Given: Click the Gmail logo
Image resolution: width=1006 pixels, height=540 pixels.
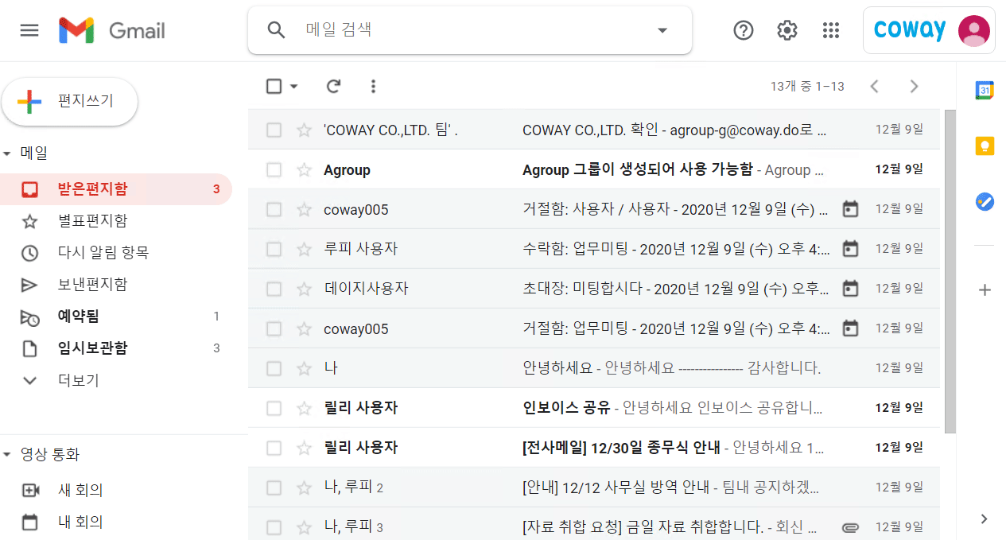Looking at the screenshot, I should pos(112,30).
